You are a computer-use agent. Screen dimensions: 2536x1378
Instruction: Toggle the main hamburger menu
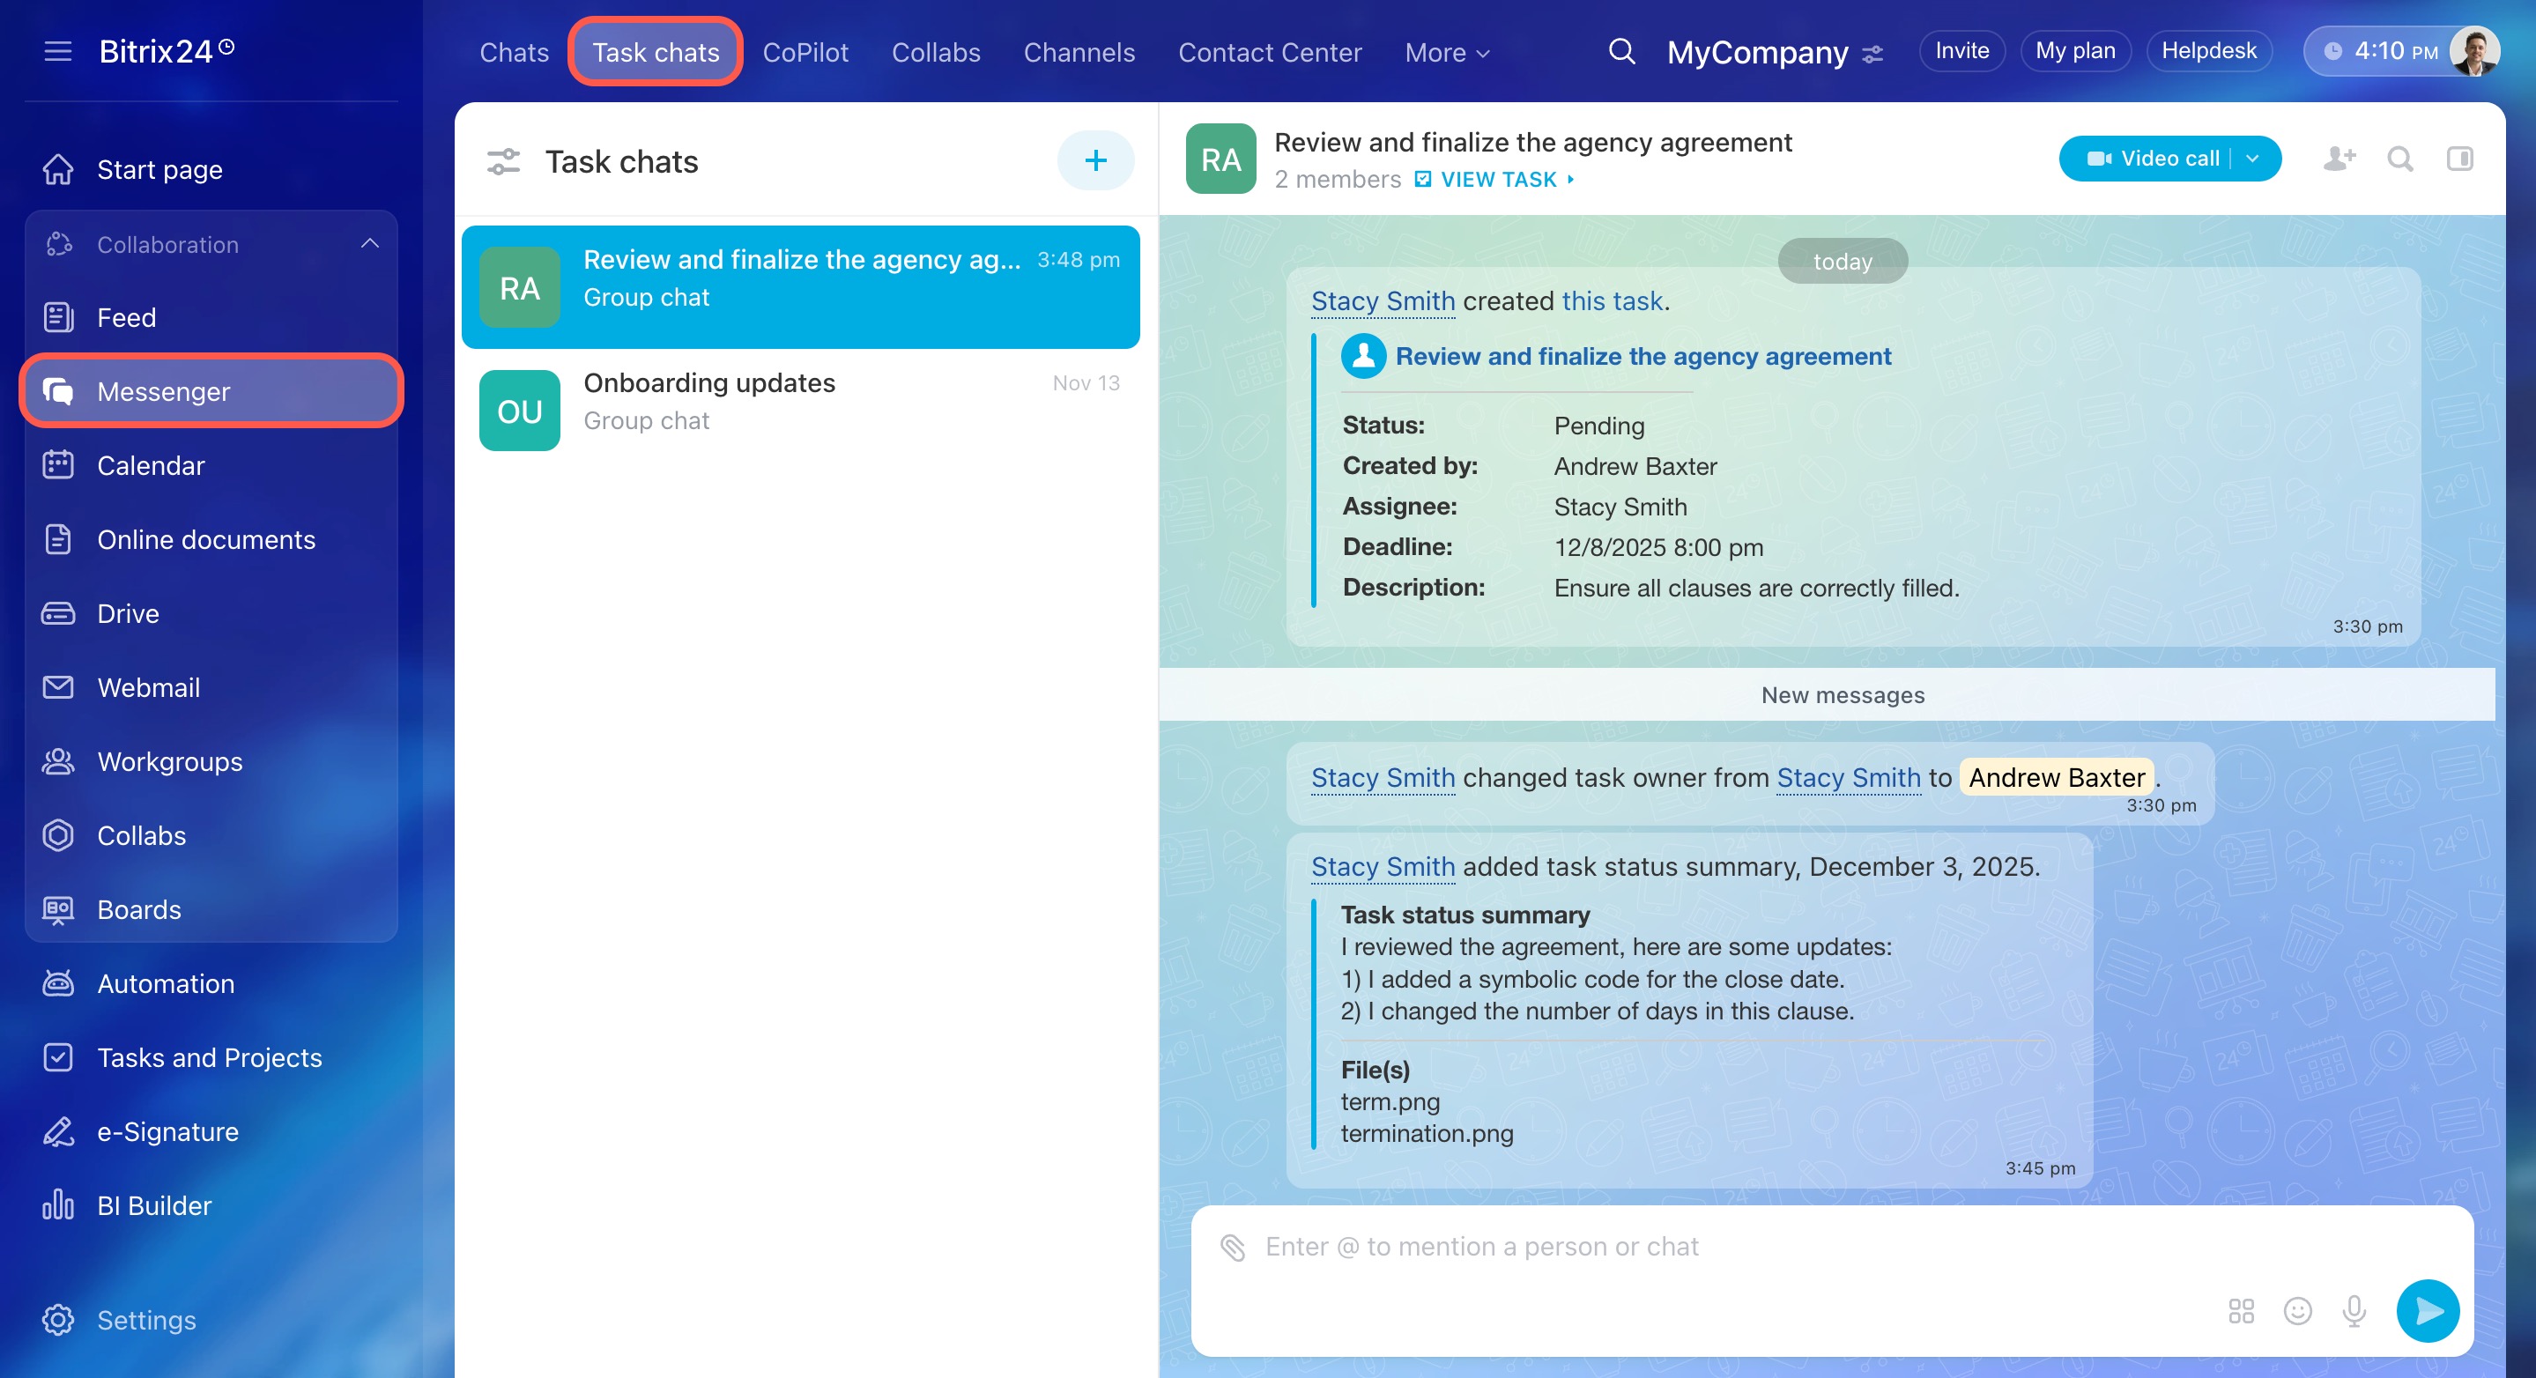[x=58, y=51]
